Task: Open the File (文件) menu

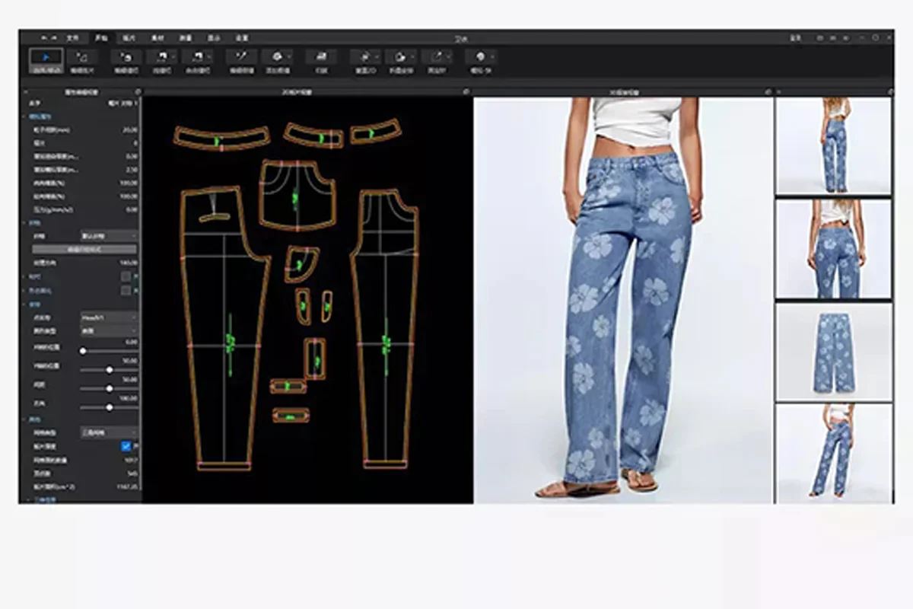Action: coord(72,37)
